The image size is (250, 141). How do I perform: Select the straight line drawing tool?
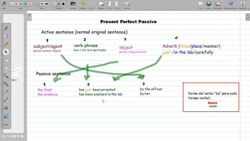coord(6,100)
